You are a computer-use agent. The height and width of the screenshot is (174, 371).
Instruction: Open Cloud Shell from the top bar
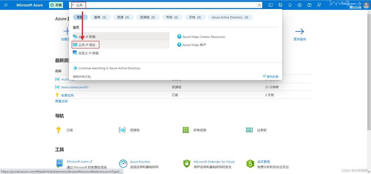click(x=271, y=5)
